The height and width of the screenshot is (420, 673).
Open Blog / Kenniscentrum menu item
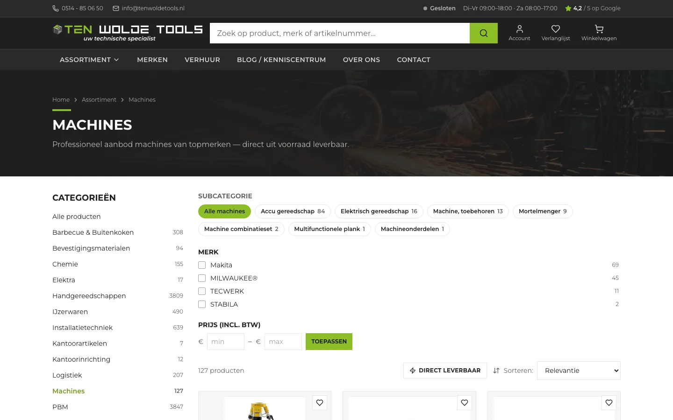point(281,60)
